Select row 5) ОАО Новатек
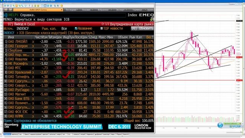Viewport: 245px width, 138px height. point(78,59)
